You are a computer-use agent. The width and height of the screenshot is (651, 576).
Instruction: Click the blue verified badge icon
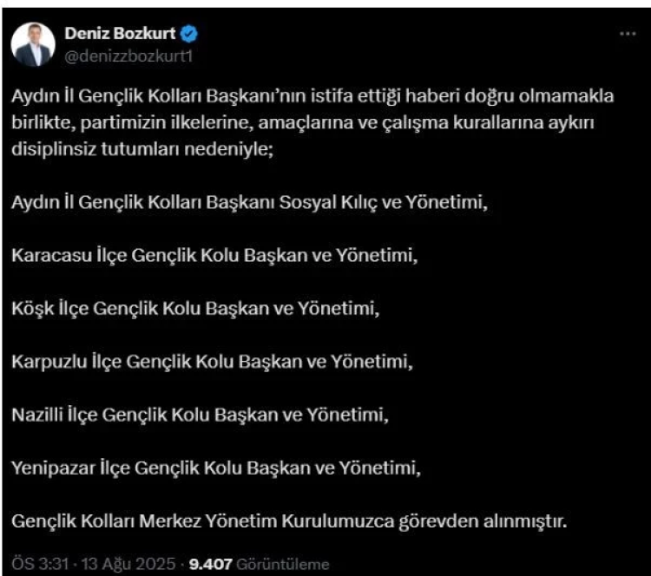click(x=188, y=34)
